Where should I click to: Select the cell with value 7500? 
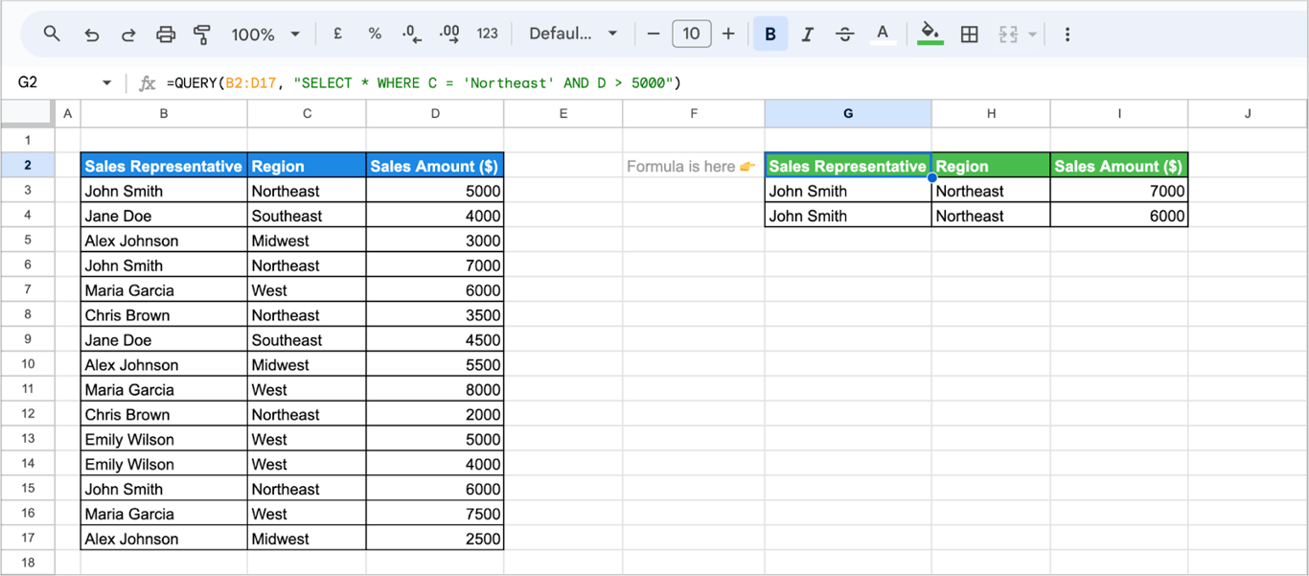point(435,514)
